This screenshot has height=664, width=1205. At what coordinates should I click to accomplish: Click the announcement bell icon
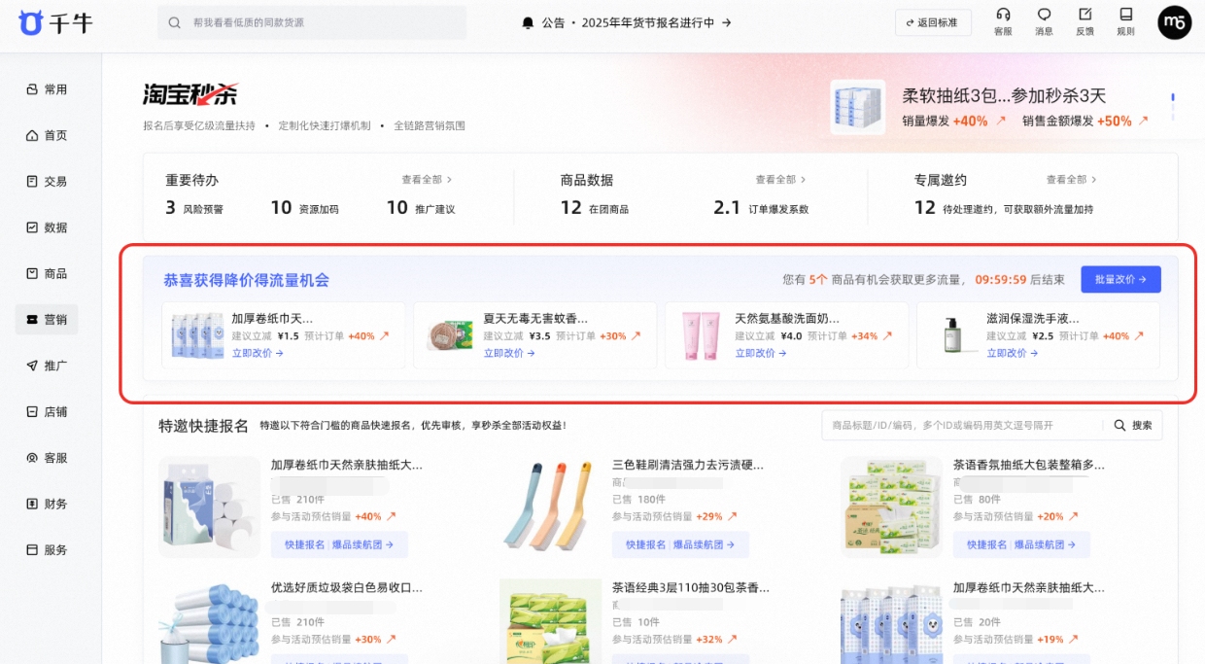click(x=529, y=22)
